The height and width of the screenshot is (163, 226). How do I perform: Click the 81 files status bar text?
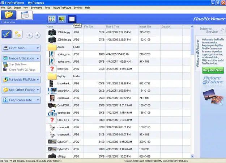31,161
